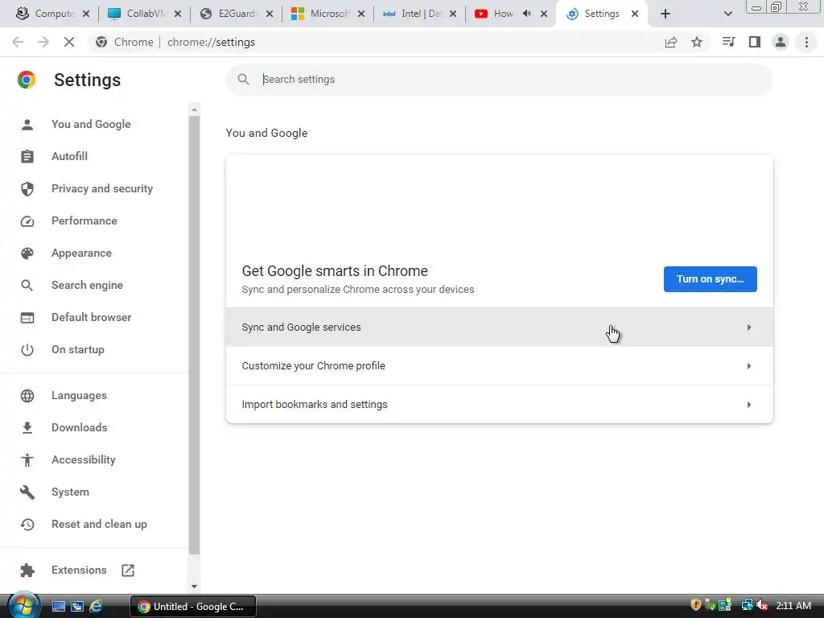Open System settings in sidebar
This screenshot has width=824, height=618.
pyautogui.click(x=71, y=492)
